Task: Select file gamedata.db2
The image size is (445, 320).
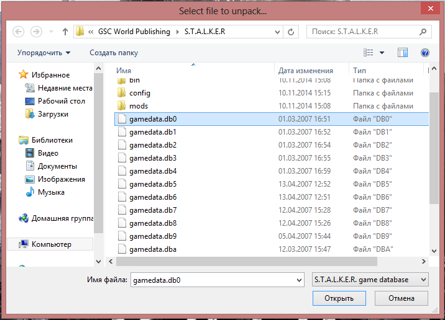Action: click(272, 145)
